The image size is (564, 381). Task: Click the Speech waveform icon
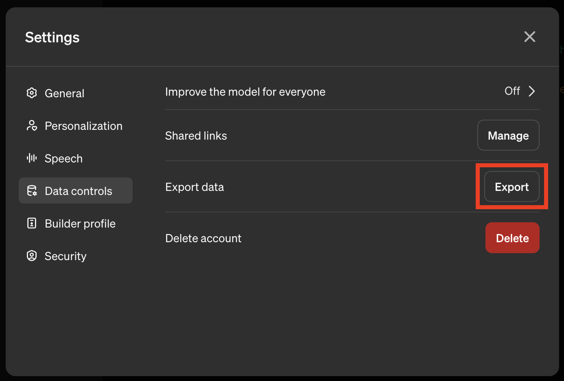tap(32, 158)
